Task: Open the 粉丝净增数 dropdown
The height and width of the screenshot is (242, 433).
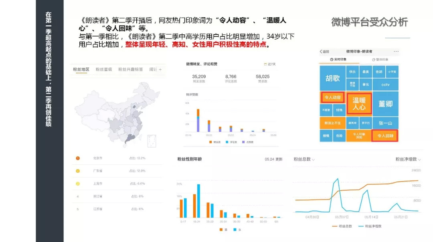Action: tap(408, 159)
